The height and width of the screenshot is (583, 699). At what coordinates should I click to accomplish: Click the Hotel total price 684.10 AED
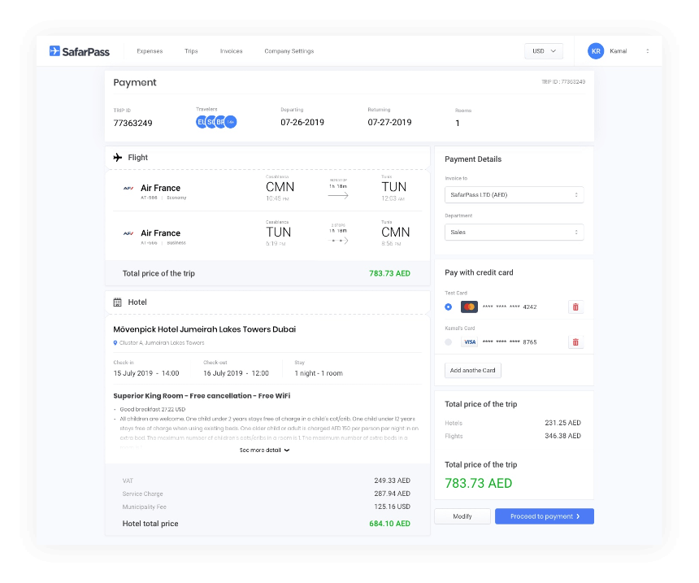389,524
